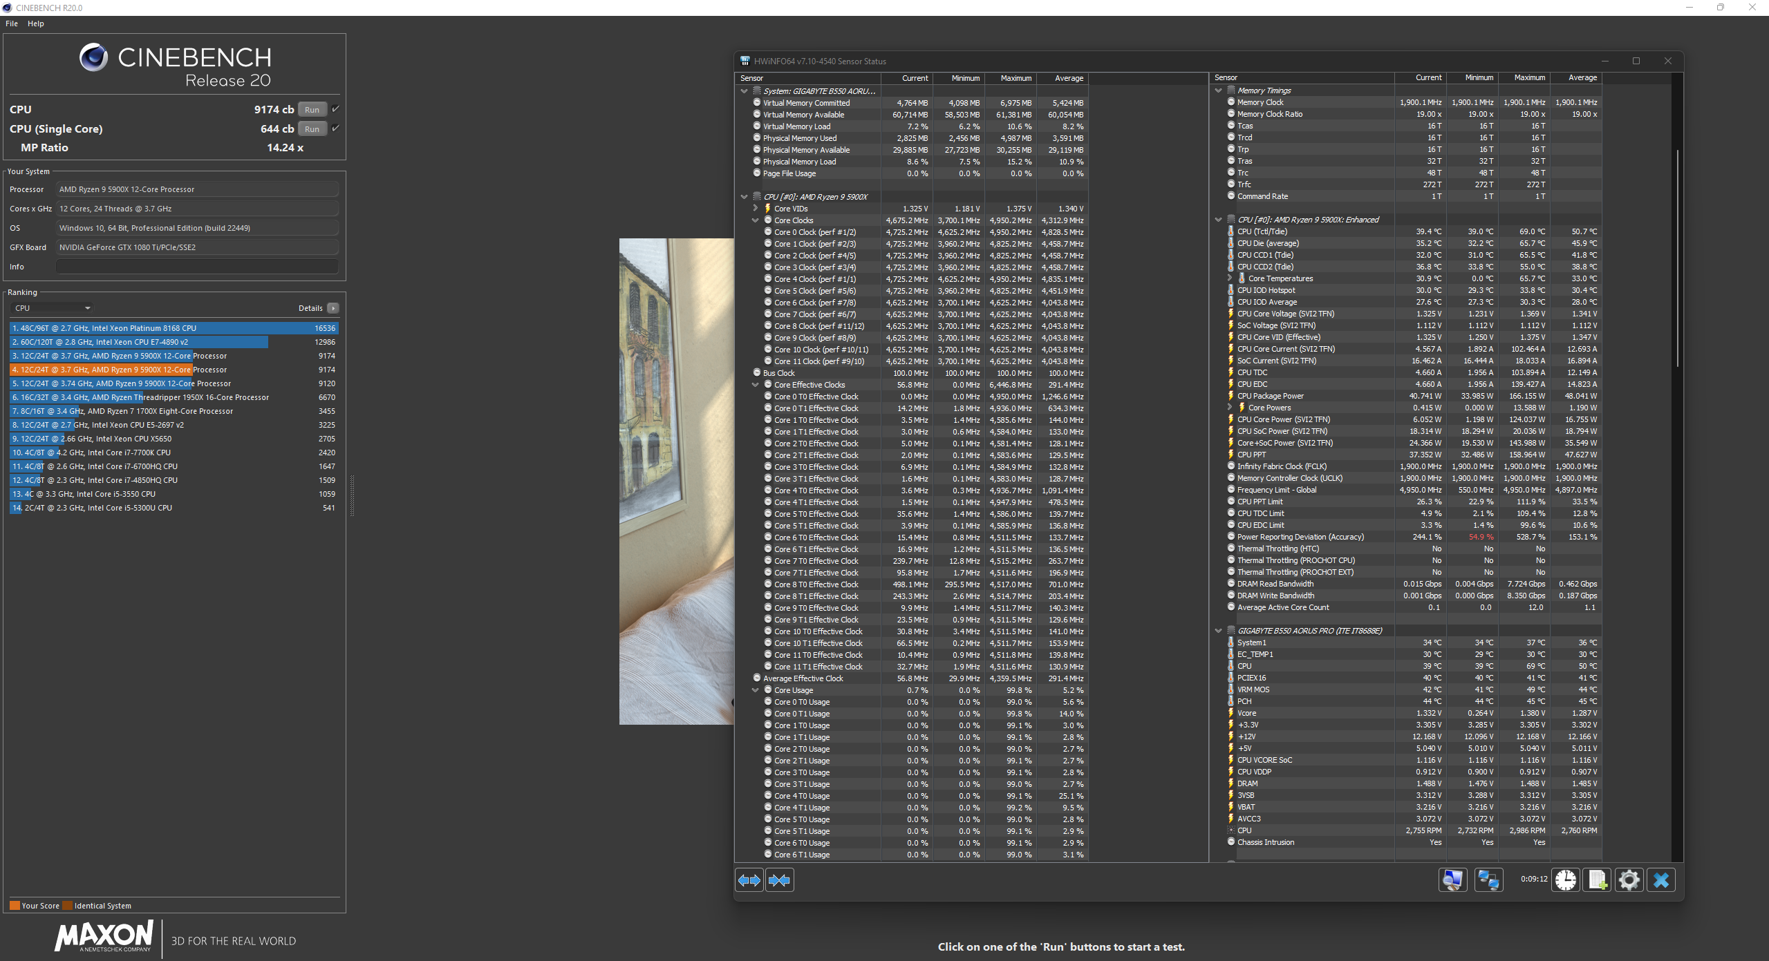
Task: Click the expand layout arrows icon
Action: [x=749, y=880]
